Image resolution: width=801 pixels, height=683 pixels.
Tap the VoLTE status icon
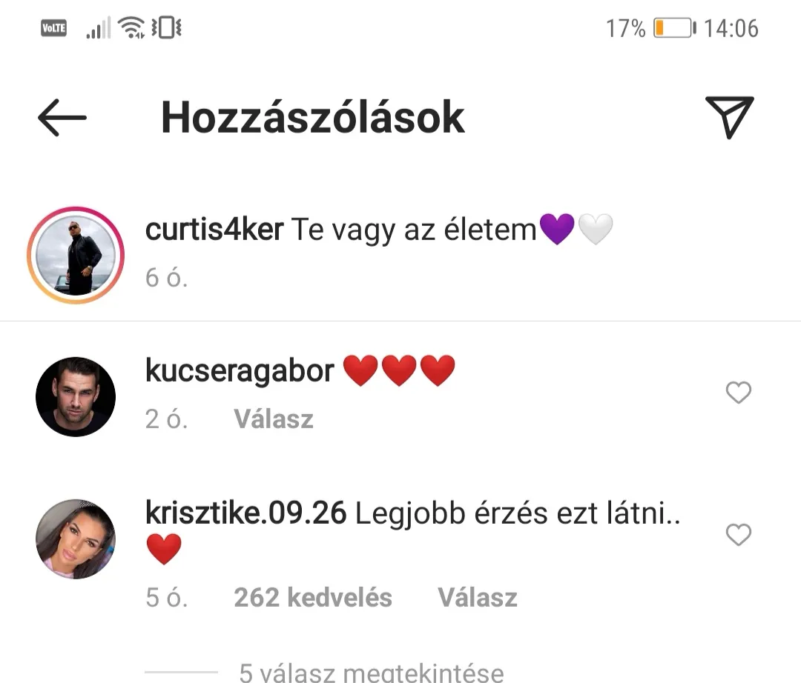click(x=53, y=27)
